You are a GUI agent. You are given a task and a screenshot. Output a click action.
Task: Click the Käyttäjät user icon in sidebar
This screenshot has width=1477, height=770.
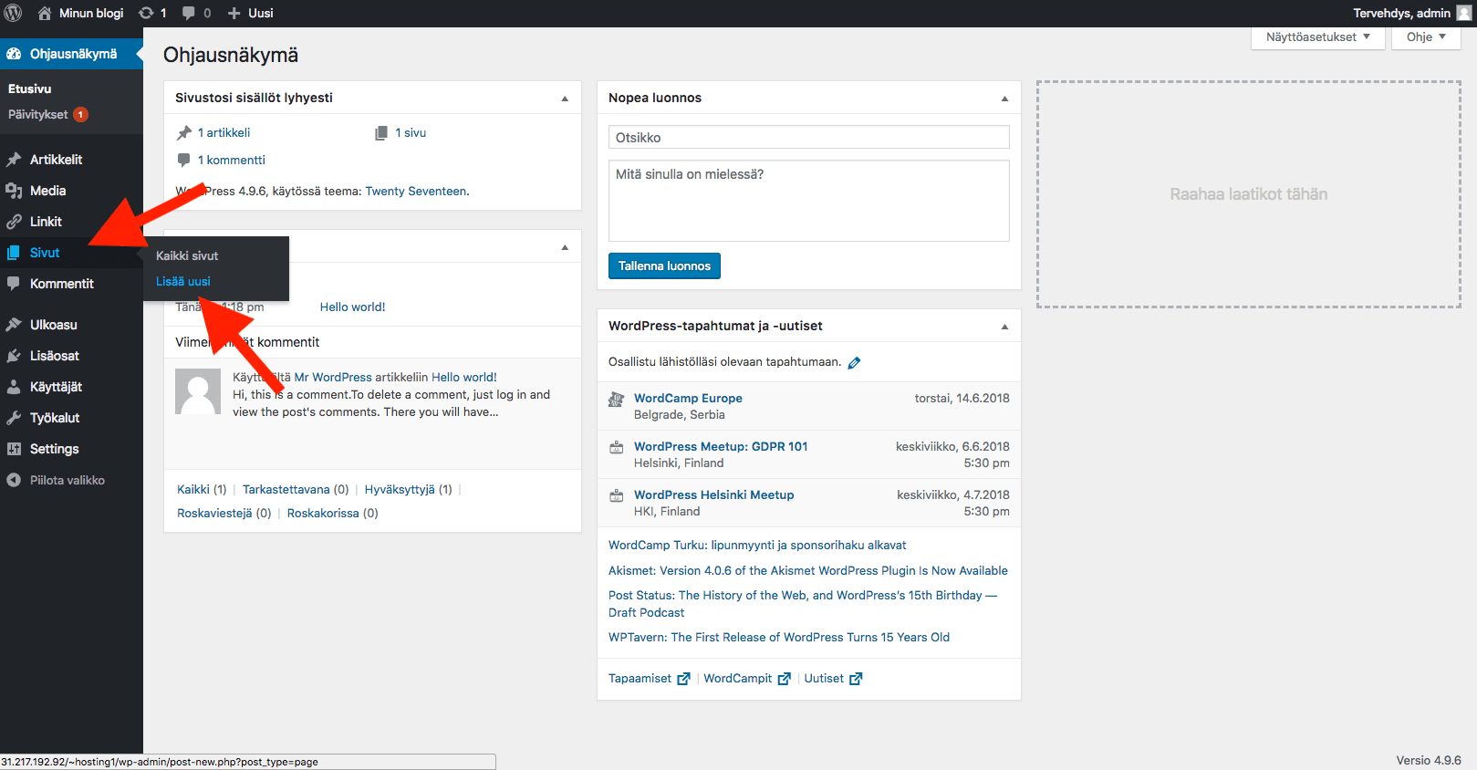click(14, 387)
